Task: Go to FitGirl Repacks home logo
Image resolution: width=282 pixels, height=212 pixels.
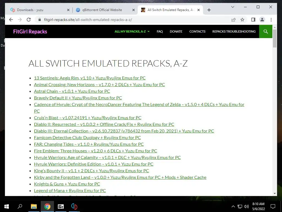Action: tap(30, 32)
